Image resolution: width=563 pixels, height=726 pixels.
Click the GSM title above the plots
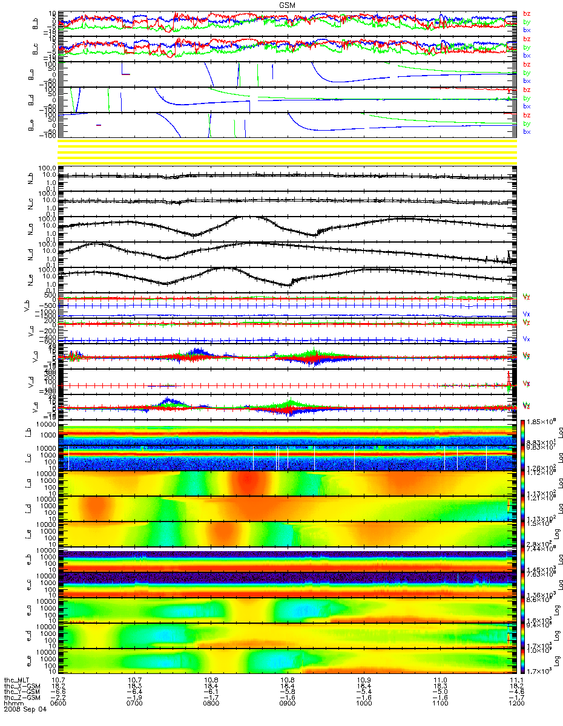[x=288, y=4]
